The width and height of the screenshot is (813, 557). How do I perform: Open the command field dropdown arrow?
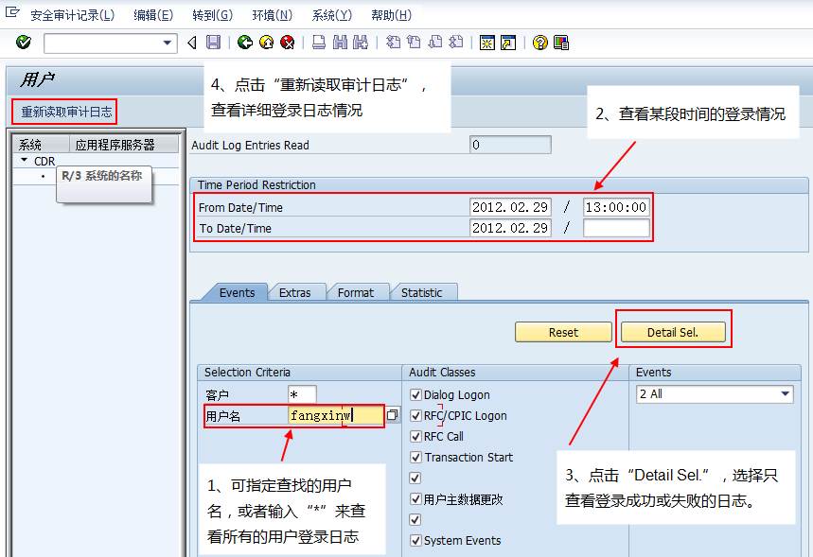[168, 43]
